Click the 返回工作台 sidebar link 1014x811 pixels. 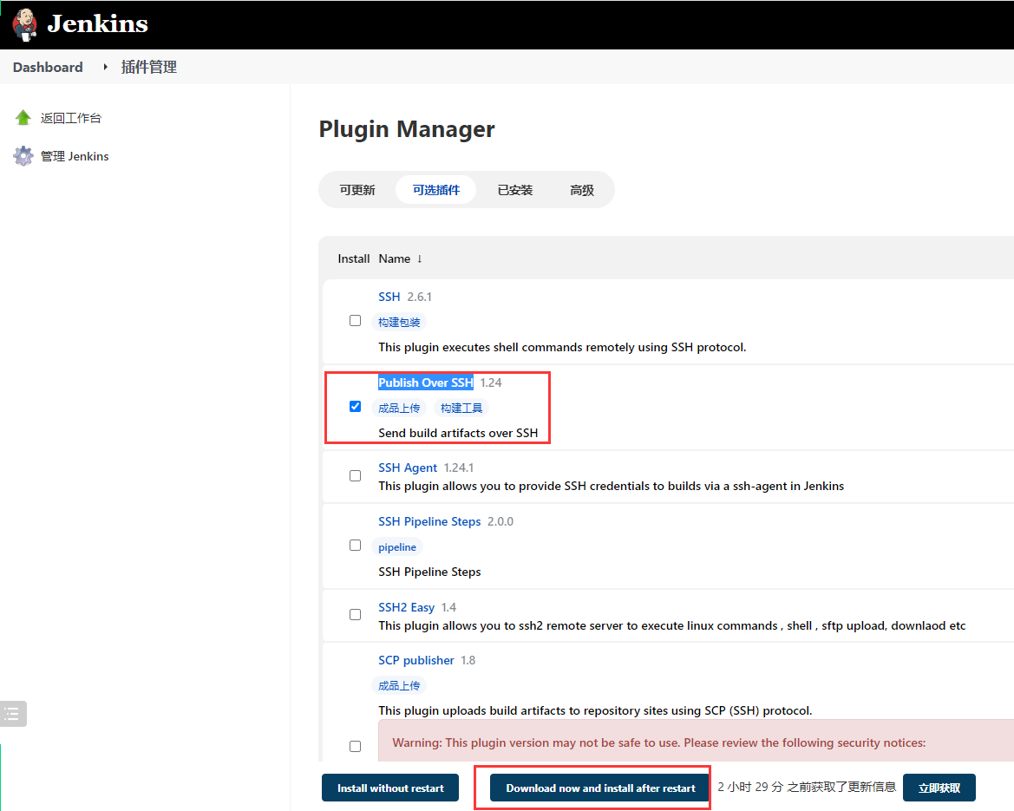coord(71,118)
